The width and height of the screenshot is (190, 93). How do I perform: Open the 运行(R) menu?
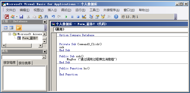click(x=80, y=10)
